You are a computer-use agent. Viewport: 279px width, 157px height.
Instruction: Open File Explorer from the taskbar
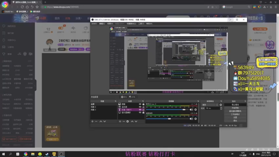33,154
